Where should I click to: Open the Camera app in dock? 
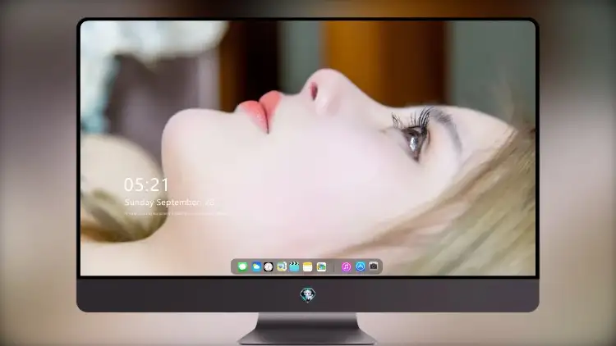point(374,266)
